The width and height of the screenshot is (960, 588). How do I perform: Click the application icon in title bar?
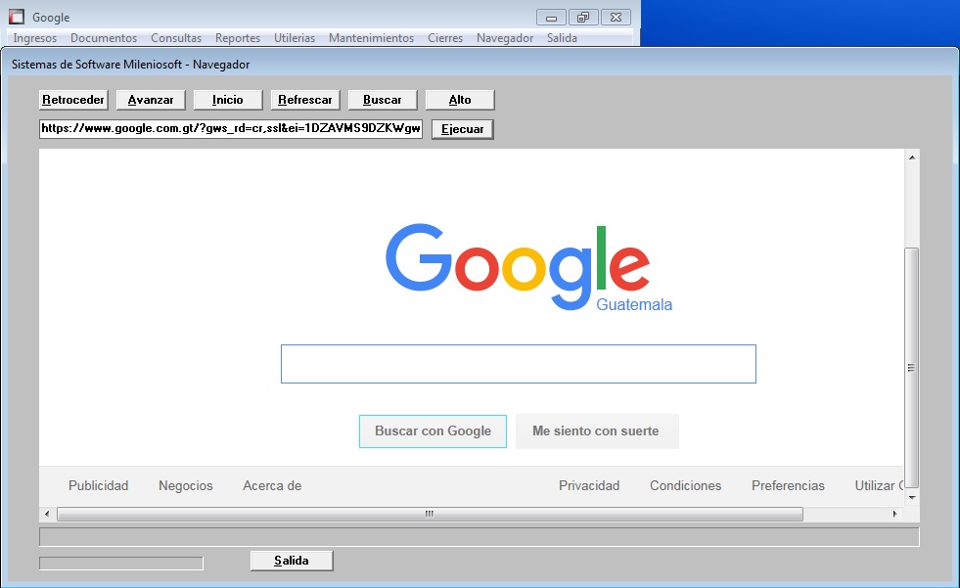tap(17, 17)
